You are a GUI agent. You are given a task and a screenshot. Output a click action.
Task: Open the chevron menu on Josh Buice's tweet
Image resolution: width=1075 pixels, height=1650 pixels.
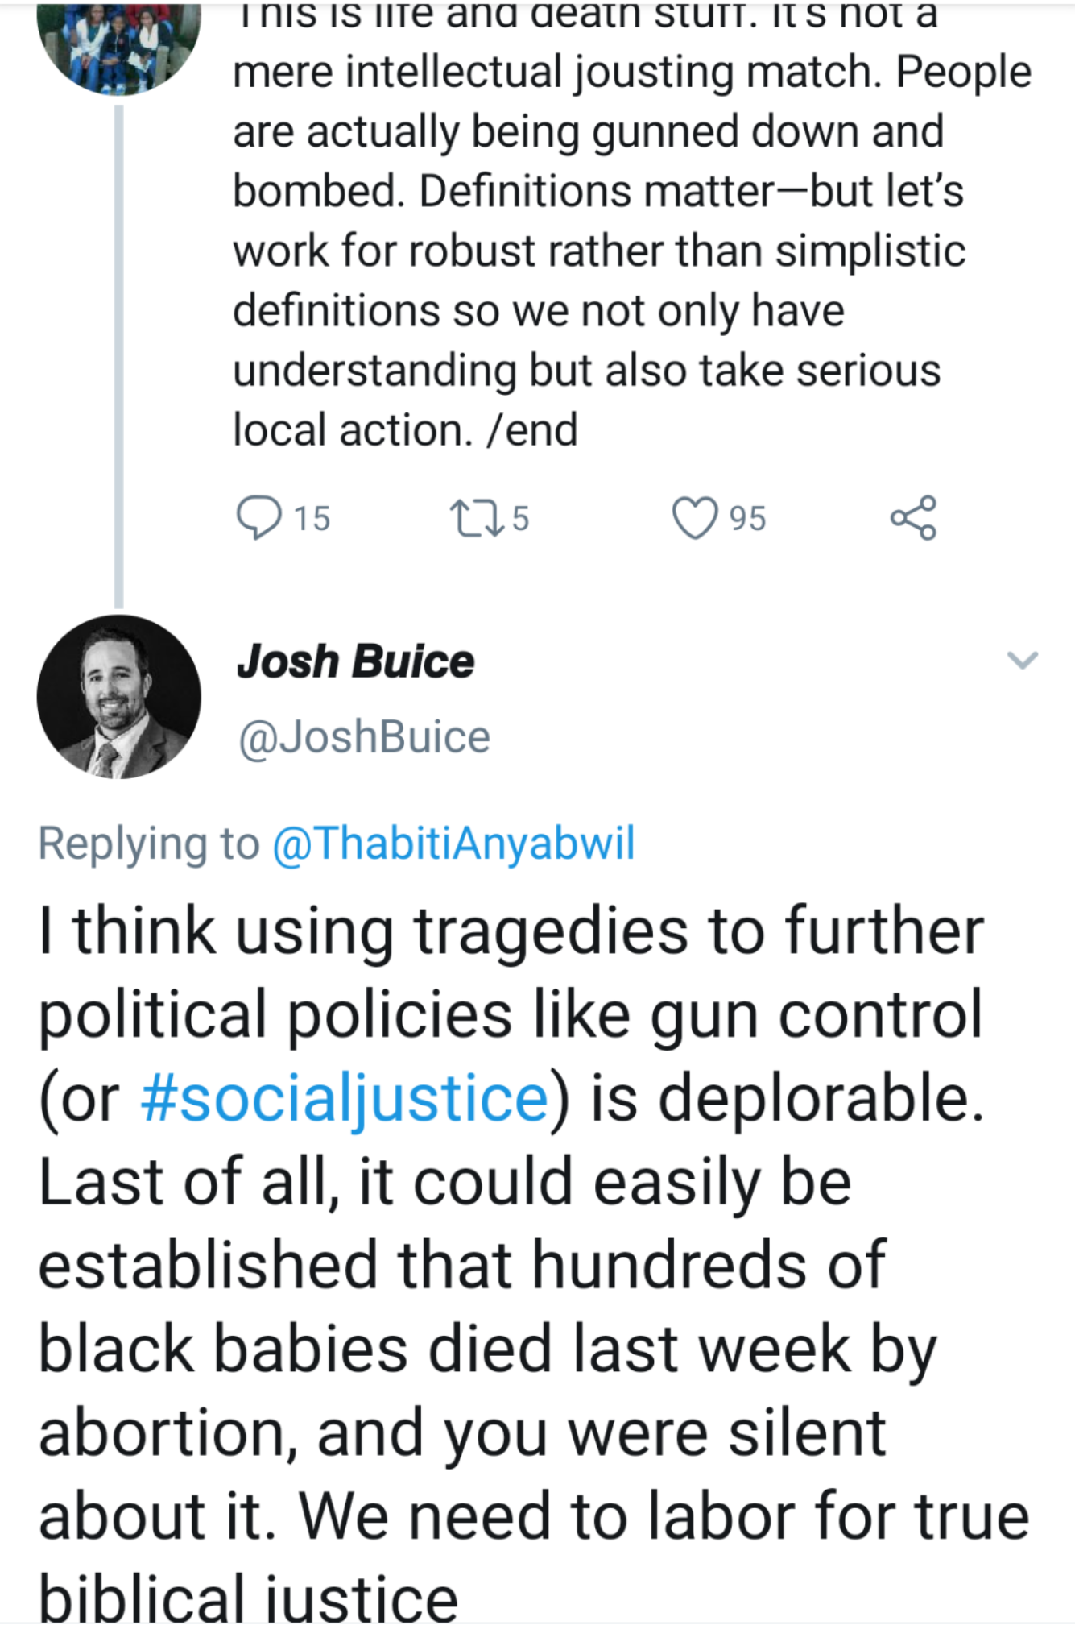point(1022,661)
